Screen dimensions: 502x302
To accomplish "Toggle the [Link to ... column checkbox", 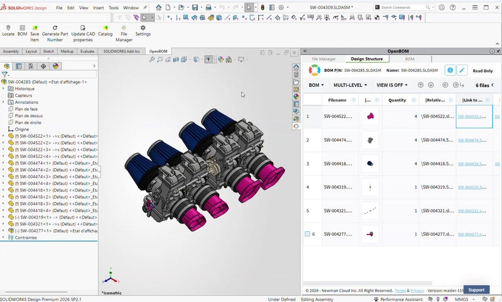I will pyautogui.click(x=488, y=100).
